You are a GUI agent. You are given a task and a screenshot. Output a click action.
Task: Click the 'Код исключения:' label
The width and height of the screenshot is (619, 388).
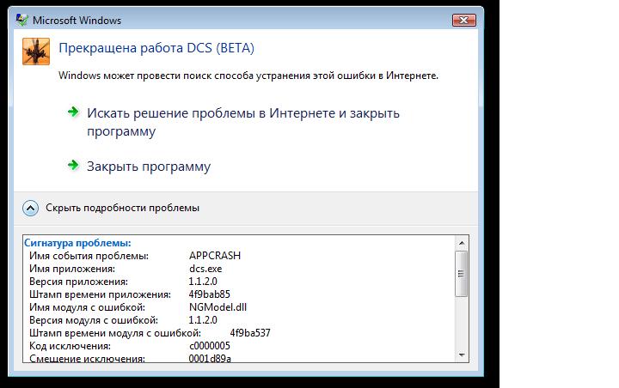pyautogui.click(x=70, y=346)
